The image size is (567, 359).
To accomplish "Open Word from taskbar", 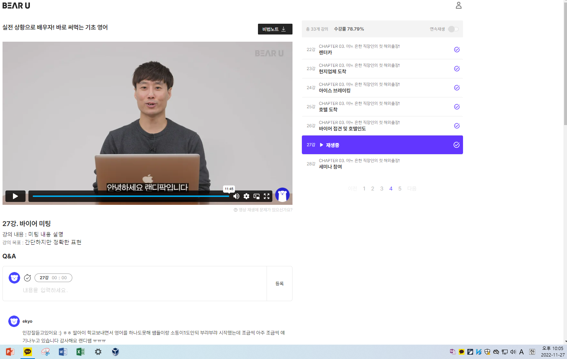I will 63,352.
